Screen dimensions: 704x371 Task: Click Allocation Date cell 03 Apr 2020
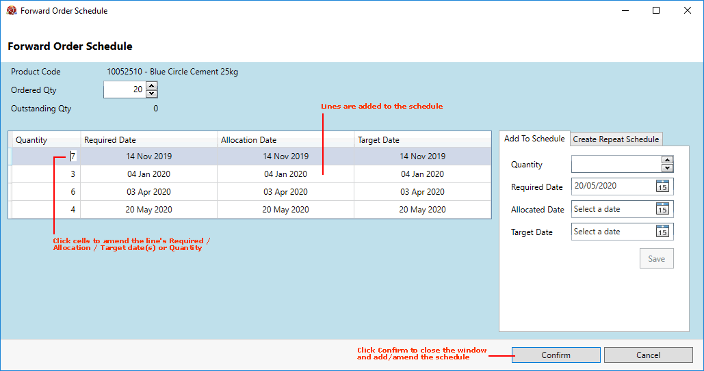[285, 191]
